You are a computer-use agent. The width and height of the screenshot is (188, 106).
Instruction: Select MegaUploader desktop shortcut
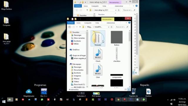pos(29,93)
